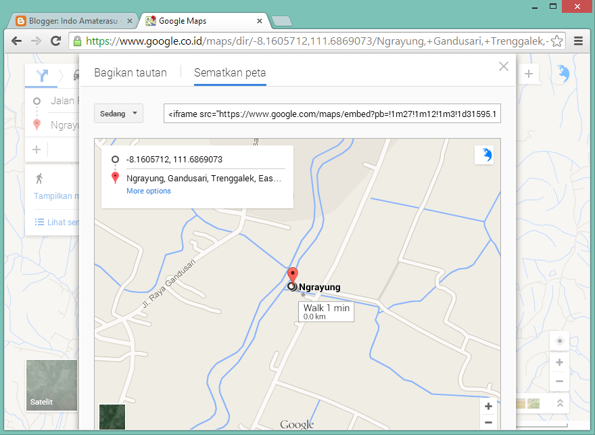Image resolution: width=595 pixels, height=435 pixels.
Task: Zoom out on the embedded preview map
Action: pos(488,422)
